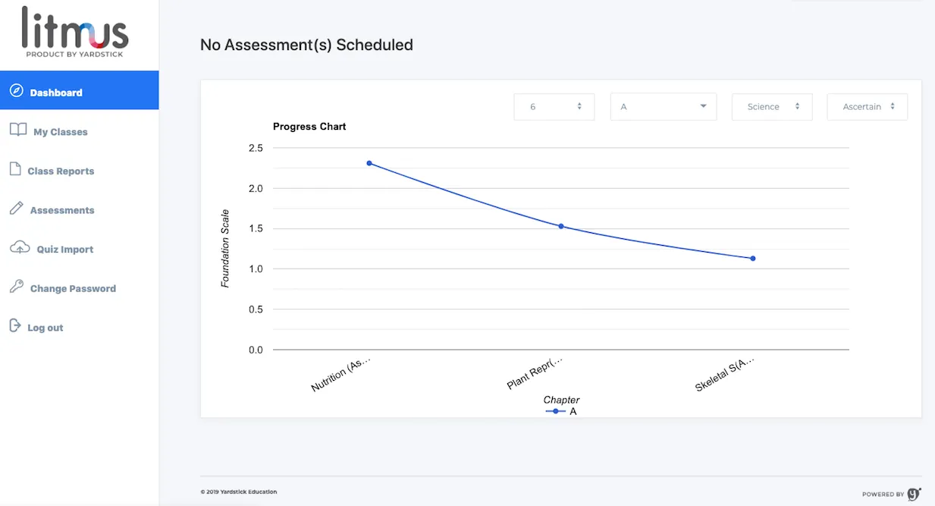Click the Quiz Import cloud upload icon

click(x=15, y=248)
